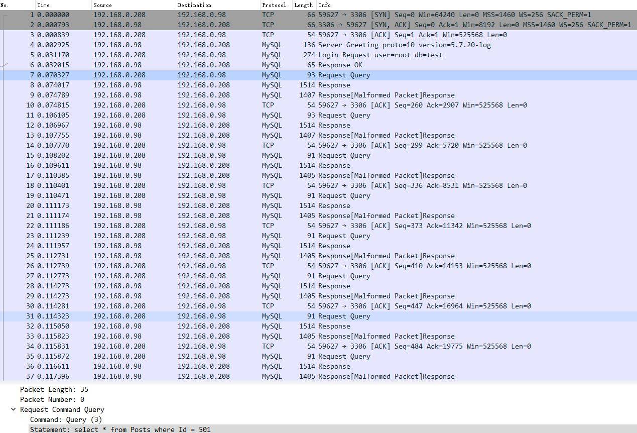Select packet 1 SYN row
Viewport: 637px width, 433px height.
[318, 15]
